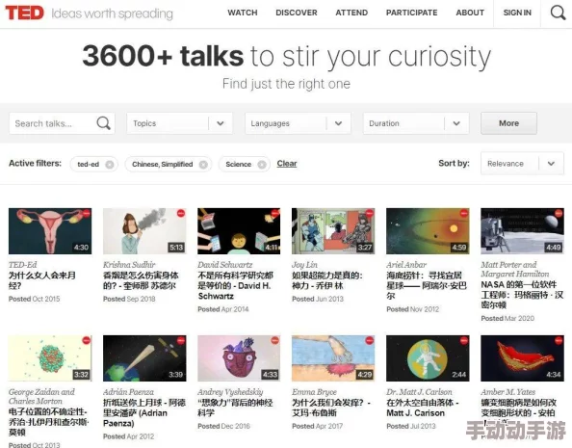Open the 4:30 TED-Ed uterus talk thumbnail

50,231
